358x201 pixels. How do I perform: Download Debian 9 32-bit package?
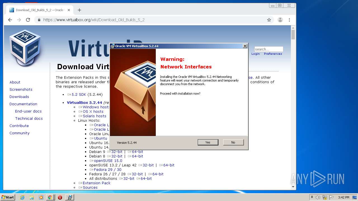click(115, 152)
